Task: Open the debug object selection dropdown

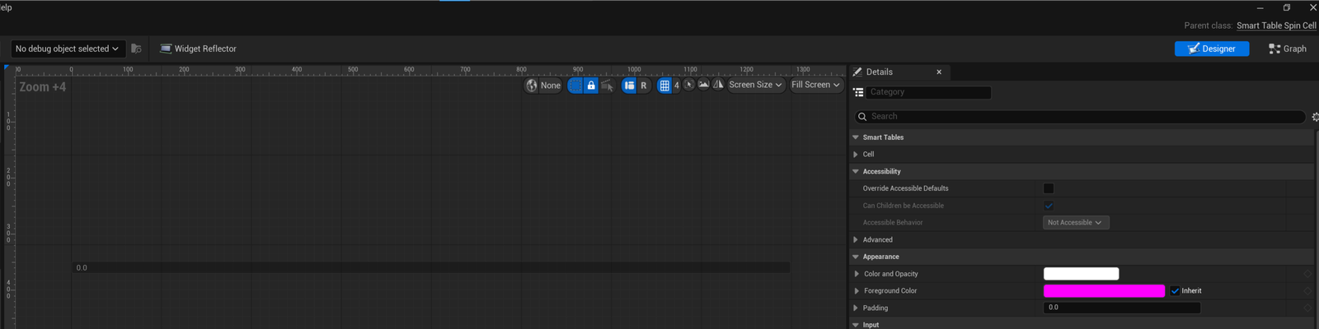Action: click(x=68, y=49)
